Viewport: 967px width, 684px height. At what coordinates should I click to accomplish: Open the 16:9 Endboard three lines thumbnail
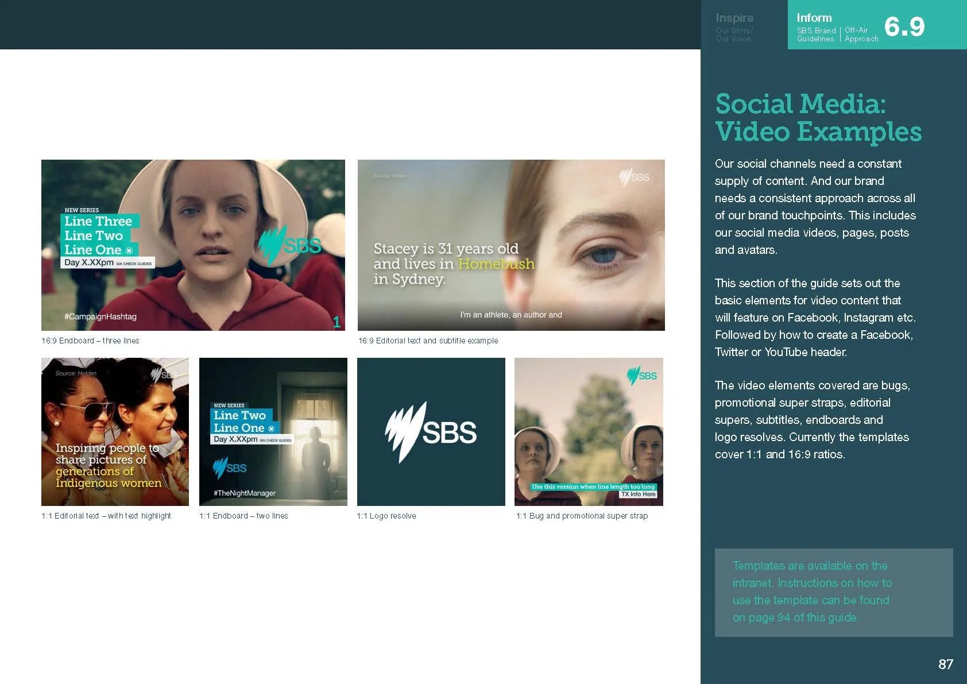[193, 245]
